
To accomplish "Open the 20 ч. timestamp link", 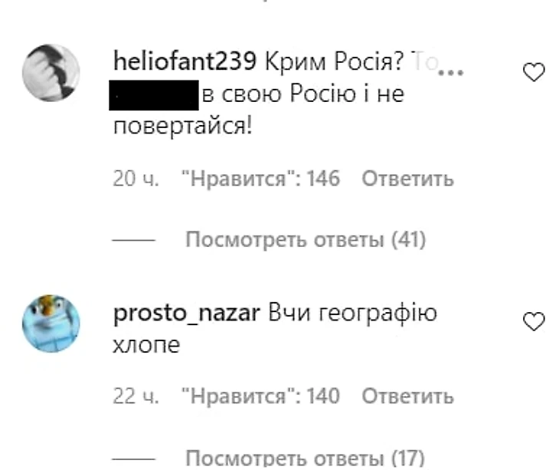I will 136,179.
